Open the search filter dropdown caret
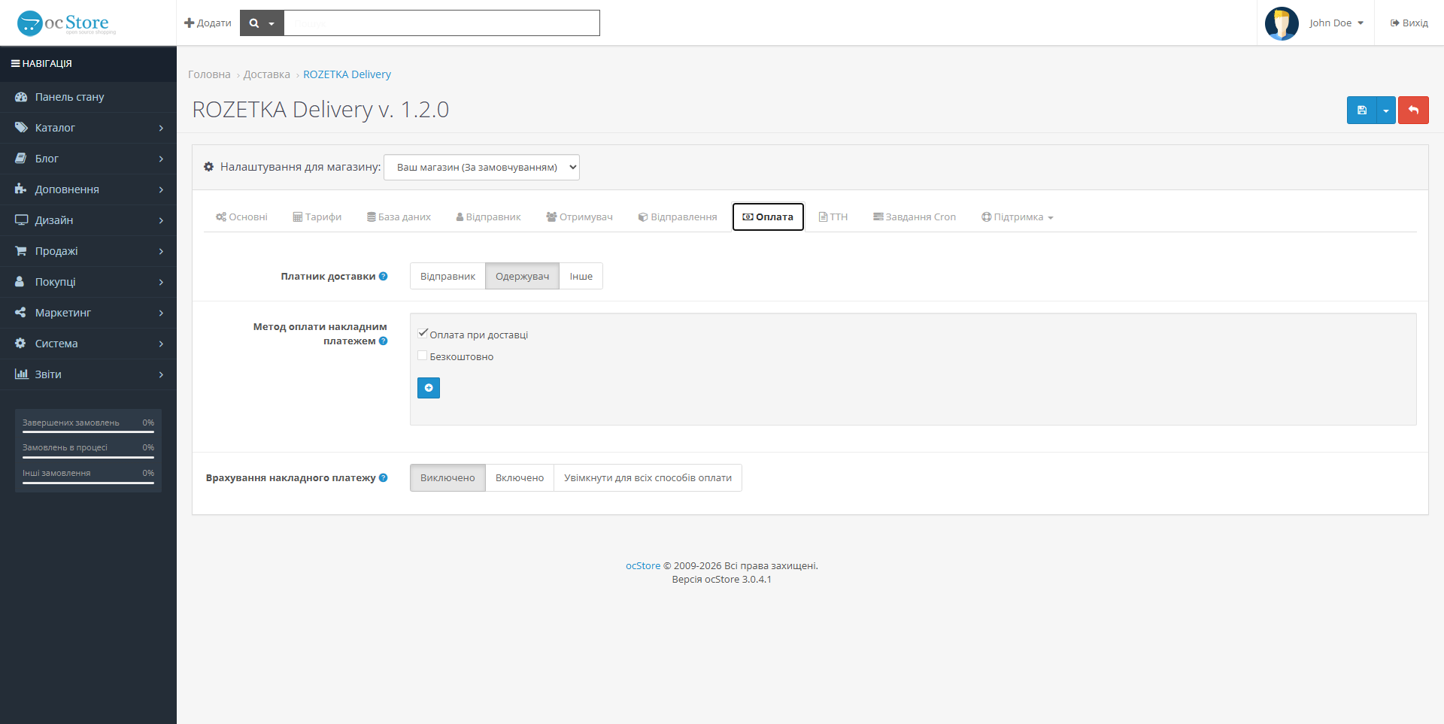 point(272,24)
